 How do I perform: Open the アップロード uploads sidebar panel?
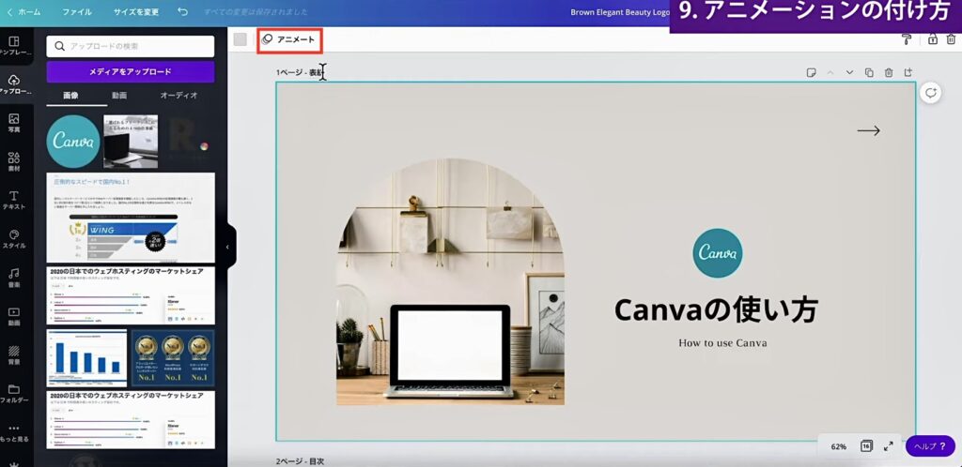[13, 84]
